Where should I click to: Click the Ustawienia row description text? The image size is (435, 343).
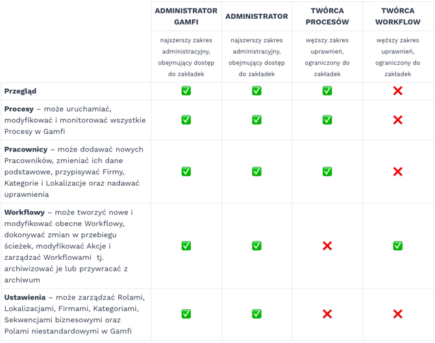click(x=75, y=314)
